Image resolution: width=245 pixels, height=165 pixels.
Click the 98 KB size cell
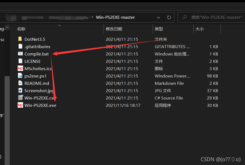[212, 76]
